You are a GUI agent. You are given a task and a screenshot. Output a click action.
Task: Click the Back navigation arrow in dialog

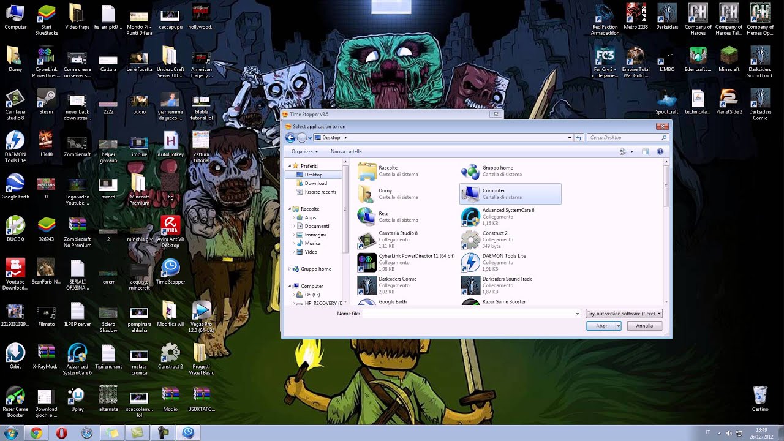[290, 138]
